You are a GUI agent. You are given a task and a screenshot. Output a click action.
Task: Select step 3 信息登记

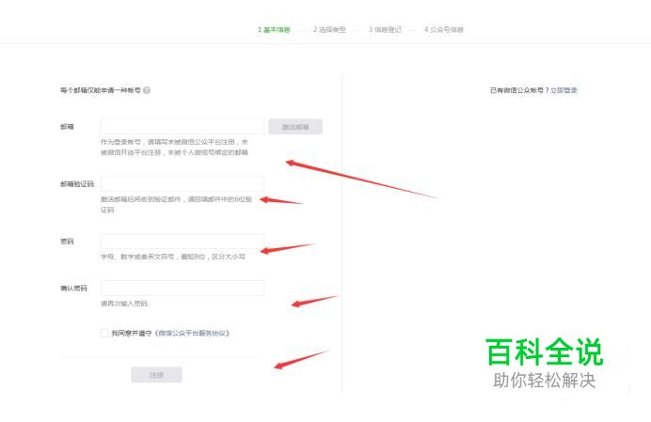[x=386, y=29]
